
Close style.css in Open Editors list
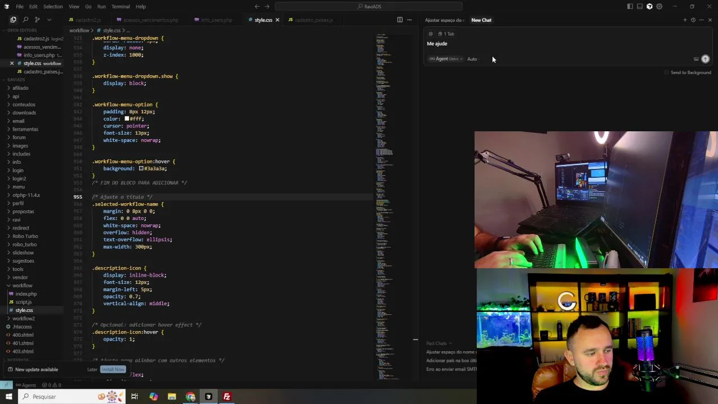pyautogui.click(x=12, y=63)
